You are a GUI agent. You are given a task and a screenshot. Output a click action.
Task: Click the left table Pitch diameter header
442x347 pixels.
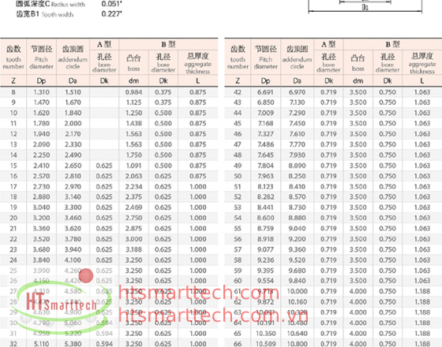[41, 57]
